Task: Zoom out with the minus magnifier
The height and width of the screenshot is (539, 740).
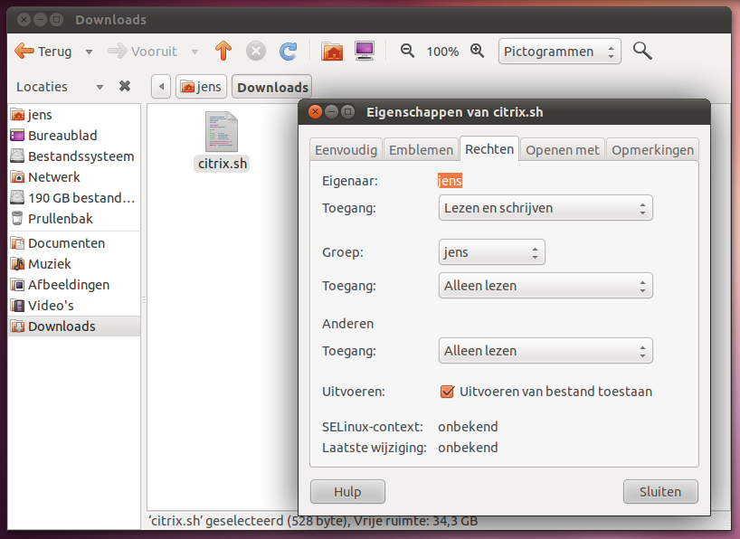Action: click(x=408, y=52)
